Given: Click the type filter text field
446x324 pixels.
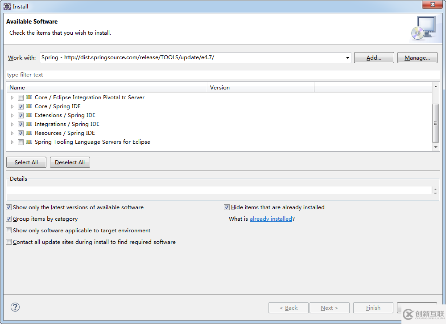Looking at the screenshot, I should click(223, 75).
